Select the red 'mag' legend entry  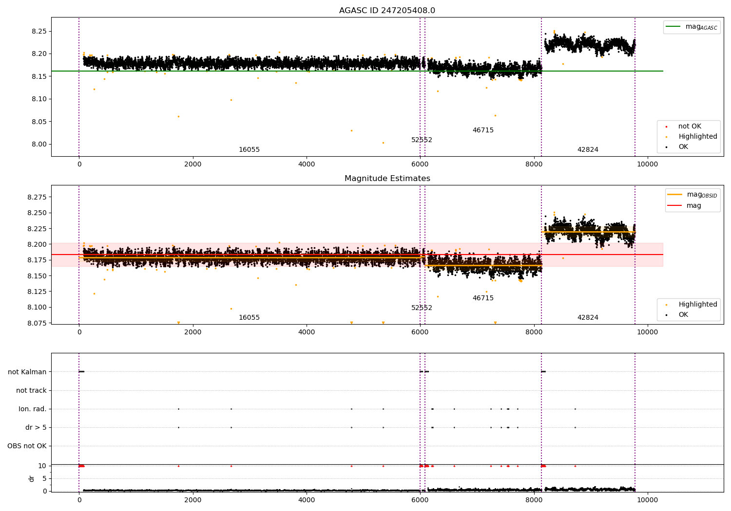click(x=685, y=205)
